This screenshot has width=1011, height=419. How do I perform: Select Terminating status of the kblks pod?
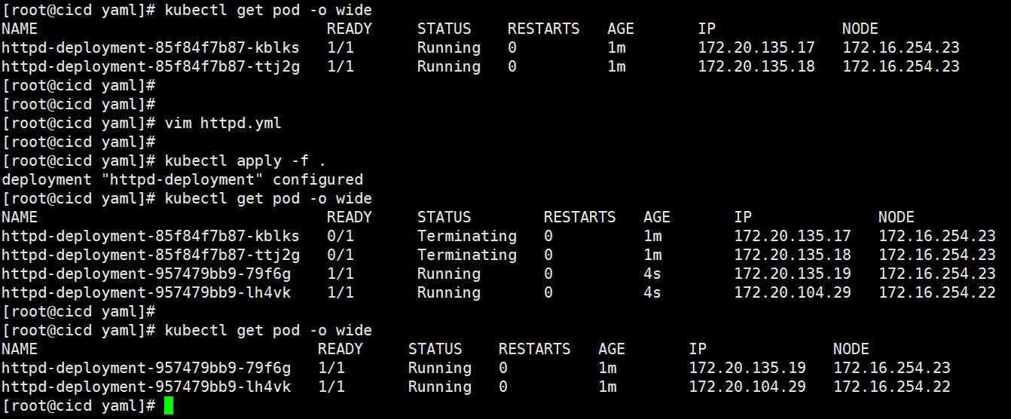[x=467, y=236]
